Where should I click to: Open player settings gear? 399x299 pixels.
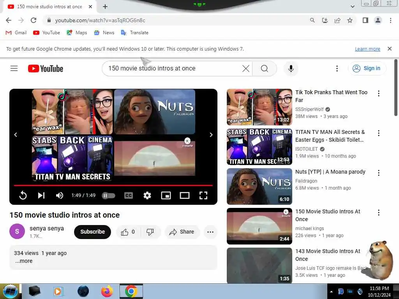click(147, 195)
